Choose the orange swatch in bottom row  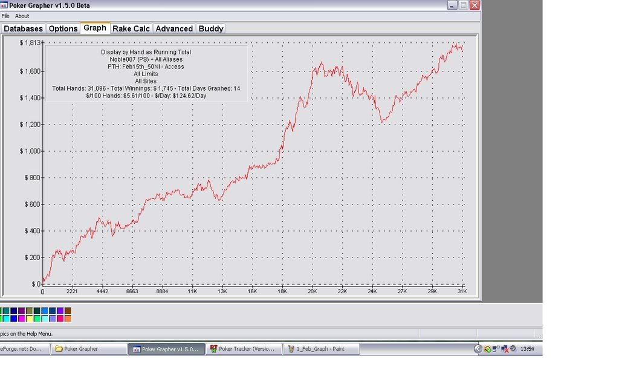click(68, 318)
